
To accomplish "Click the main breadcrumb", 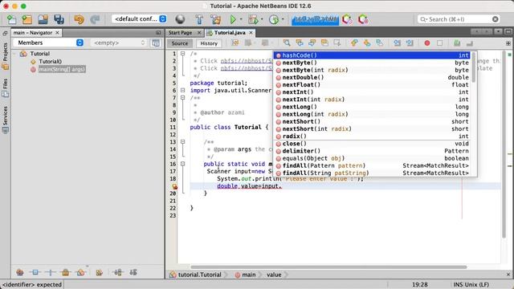I will (x=246, y=275).
